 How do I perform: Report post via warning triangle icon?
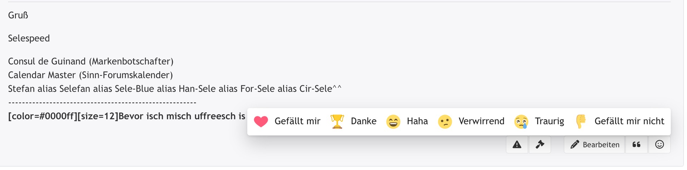[517, 145]
